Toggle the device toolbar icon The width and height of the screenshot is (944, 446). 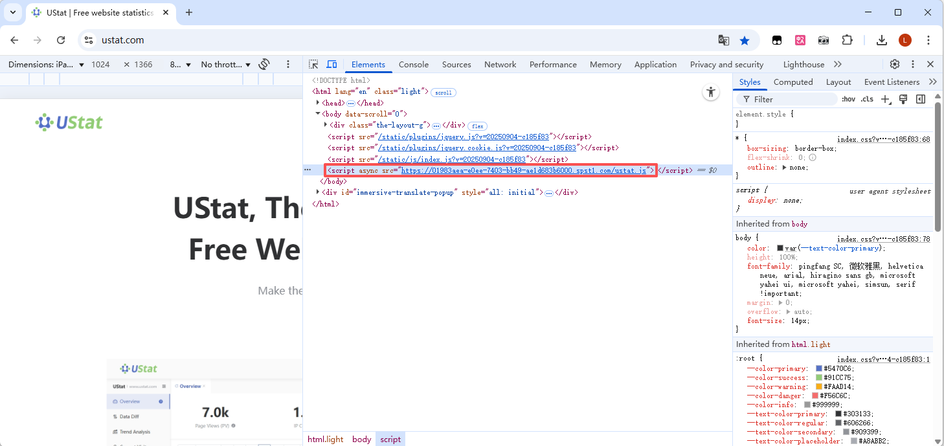click(332, 64)
